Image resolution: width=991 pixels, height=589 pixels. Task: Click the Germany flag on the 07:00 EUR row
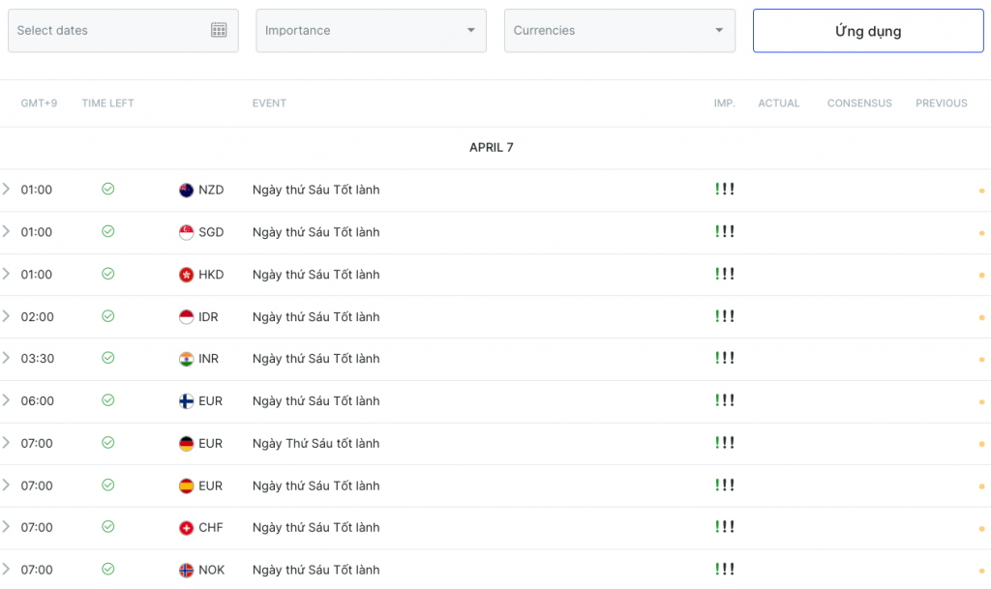pos(184,443)
